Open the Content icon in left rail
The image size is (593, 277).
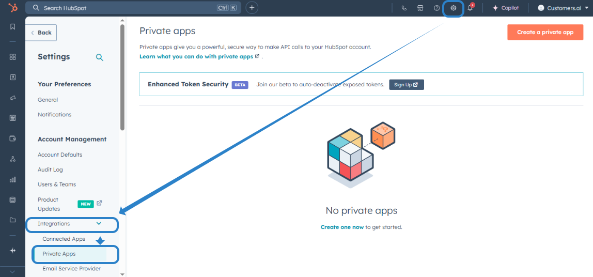12,118
